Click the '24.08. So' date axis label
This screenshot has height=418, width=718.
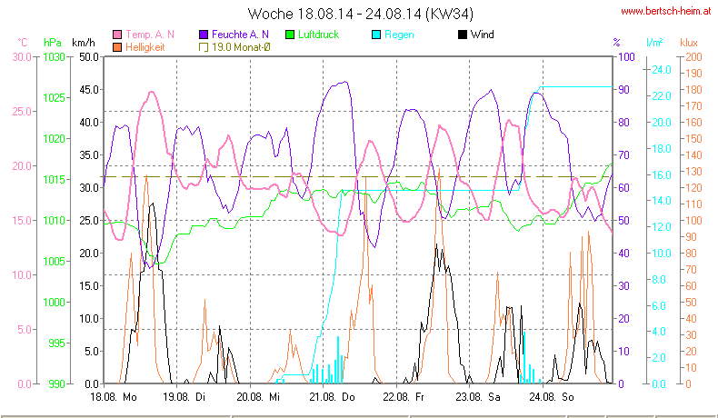(x=552, y=397)
